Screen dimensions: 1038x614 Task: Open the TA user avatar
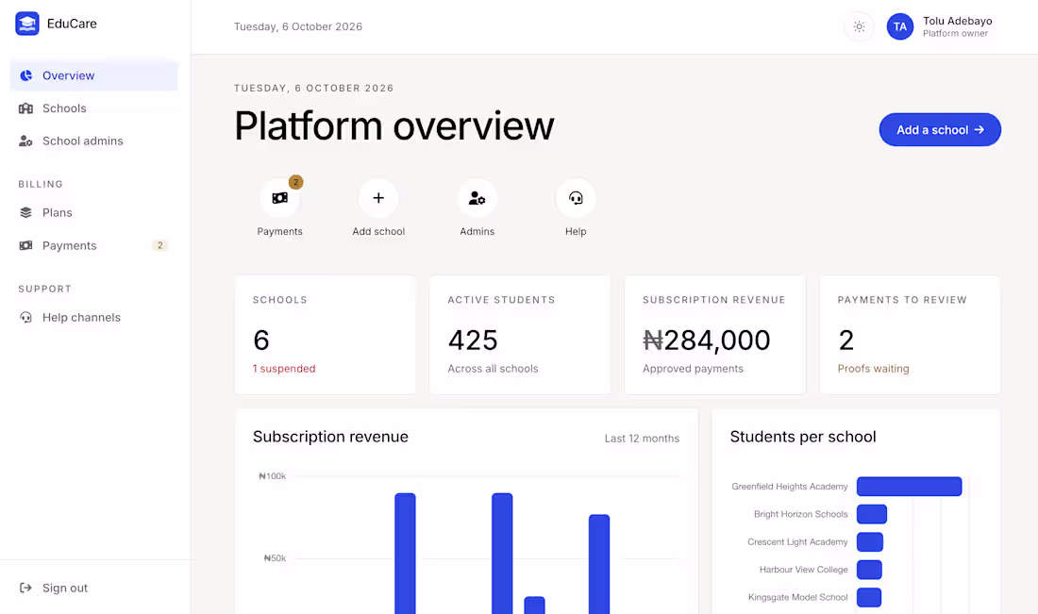click(x=899, y=26)
